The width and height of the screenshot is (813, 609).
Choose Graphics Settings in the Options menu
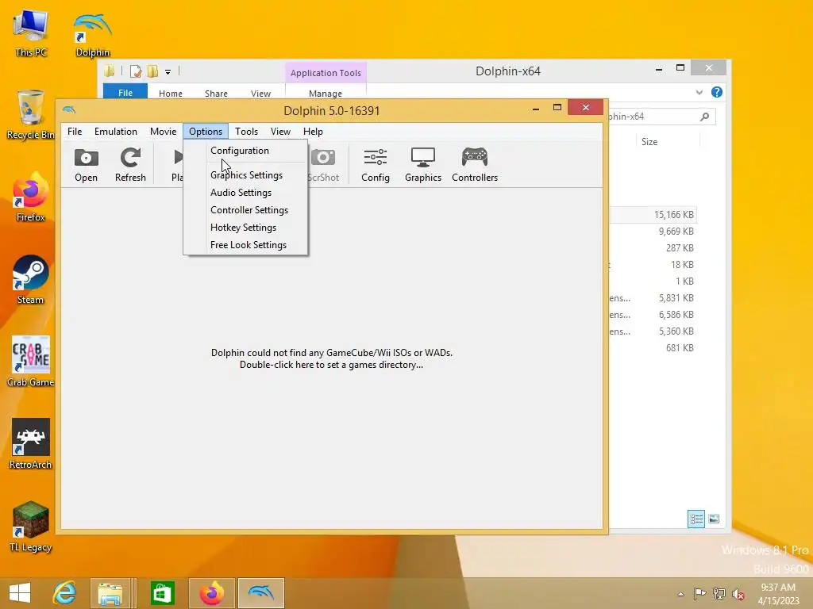[246, 175]
